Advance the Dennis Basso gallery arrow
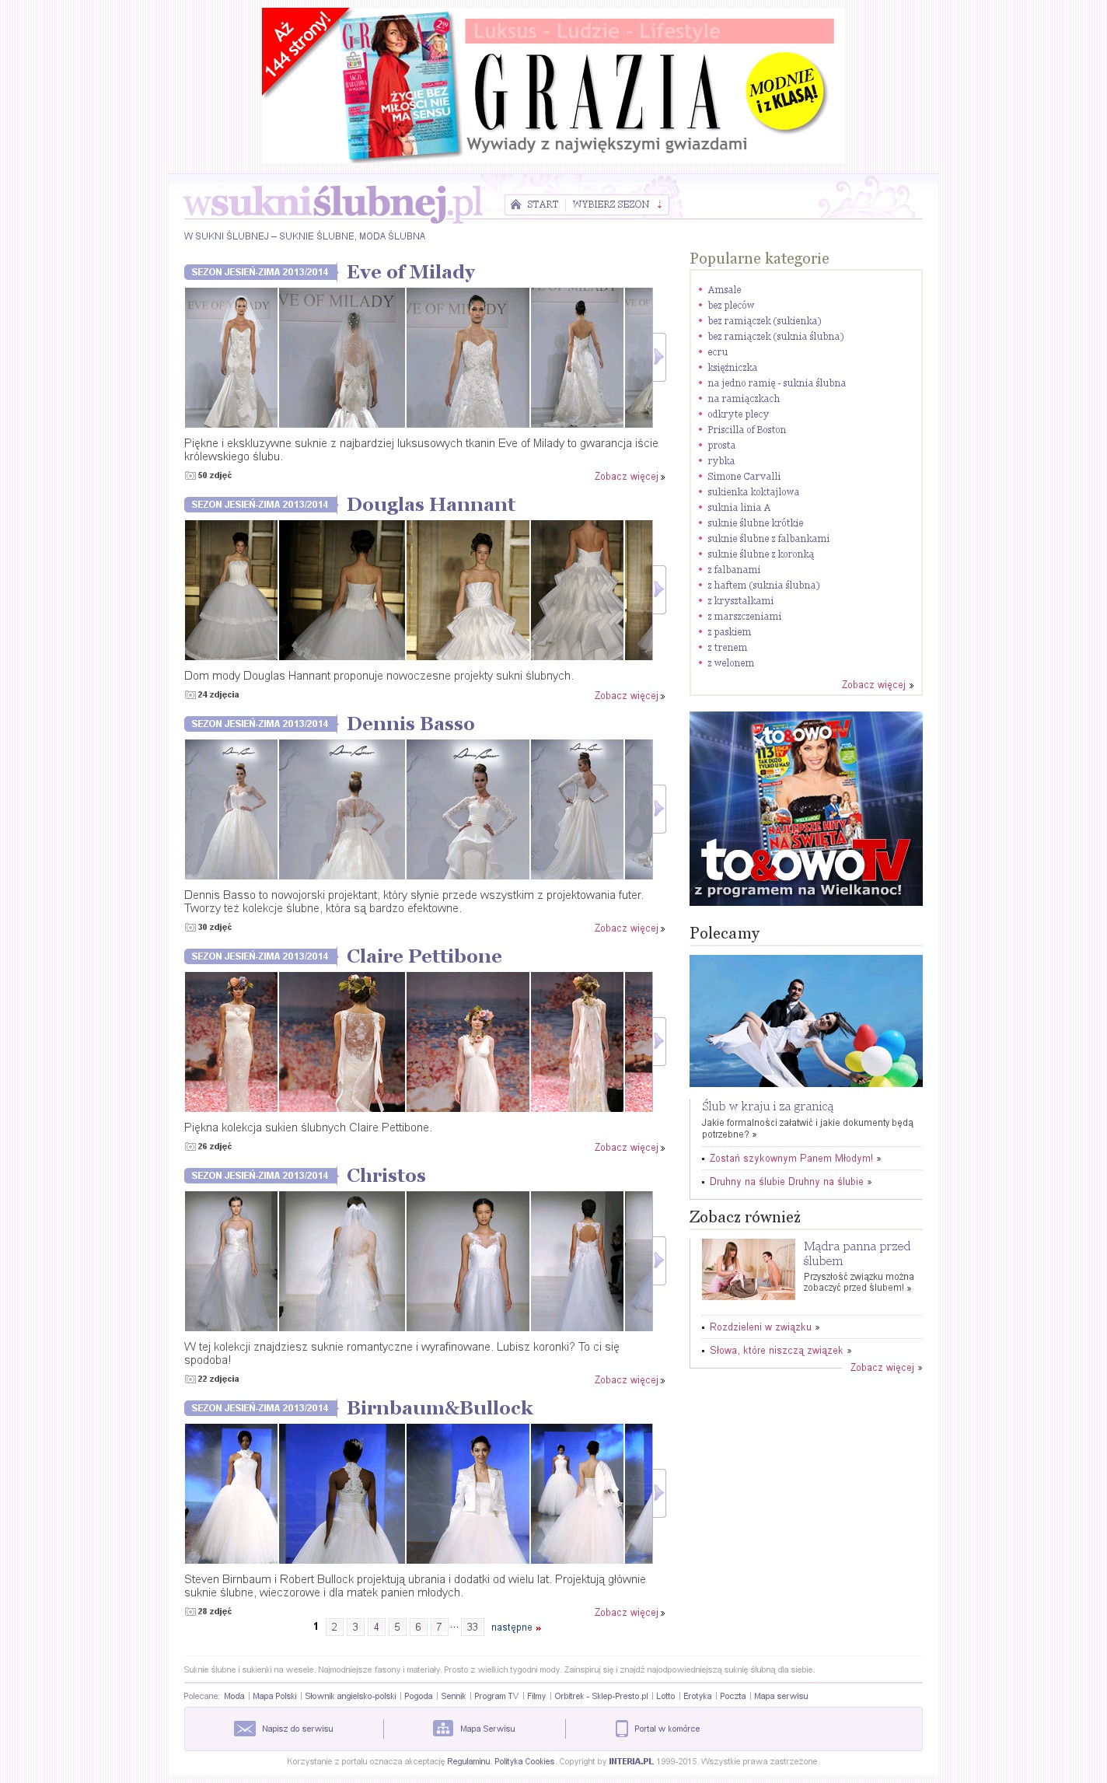The image size is (1107, 1783). tap(659, 809)
